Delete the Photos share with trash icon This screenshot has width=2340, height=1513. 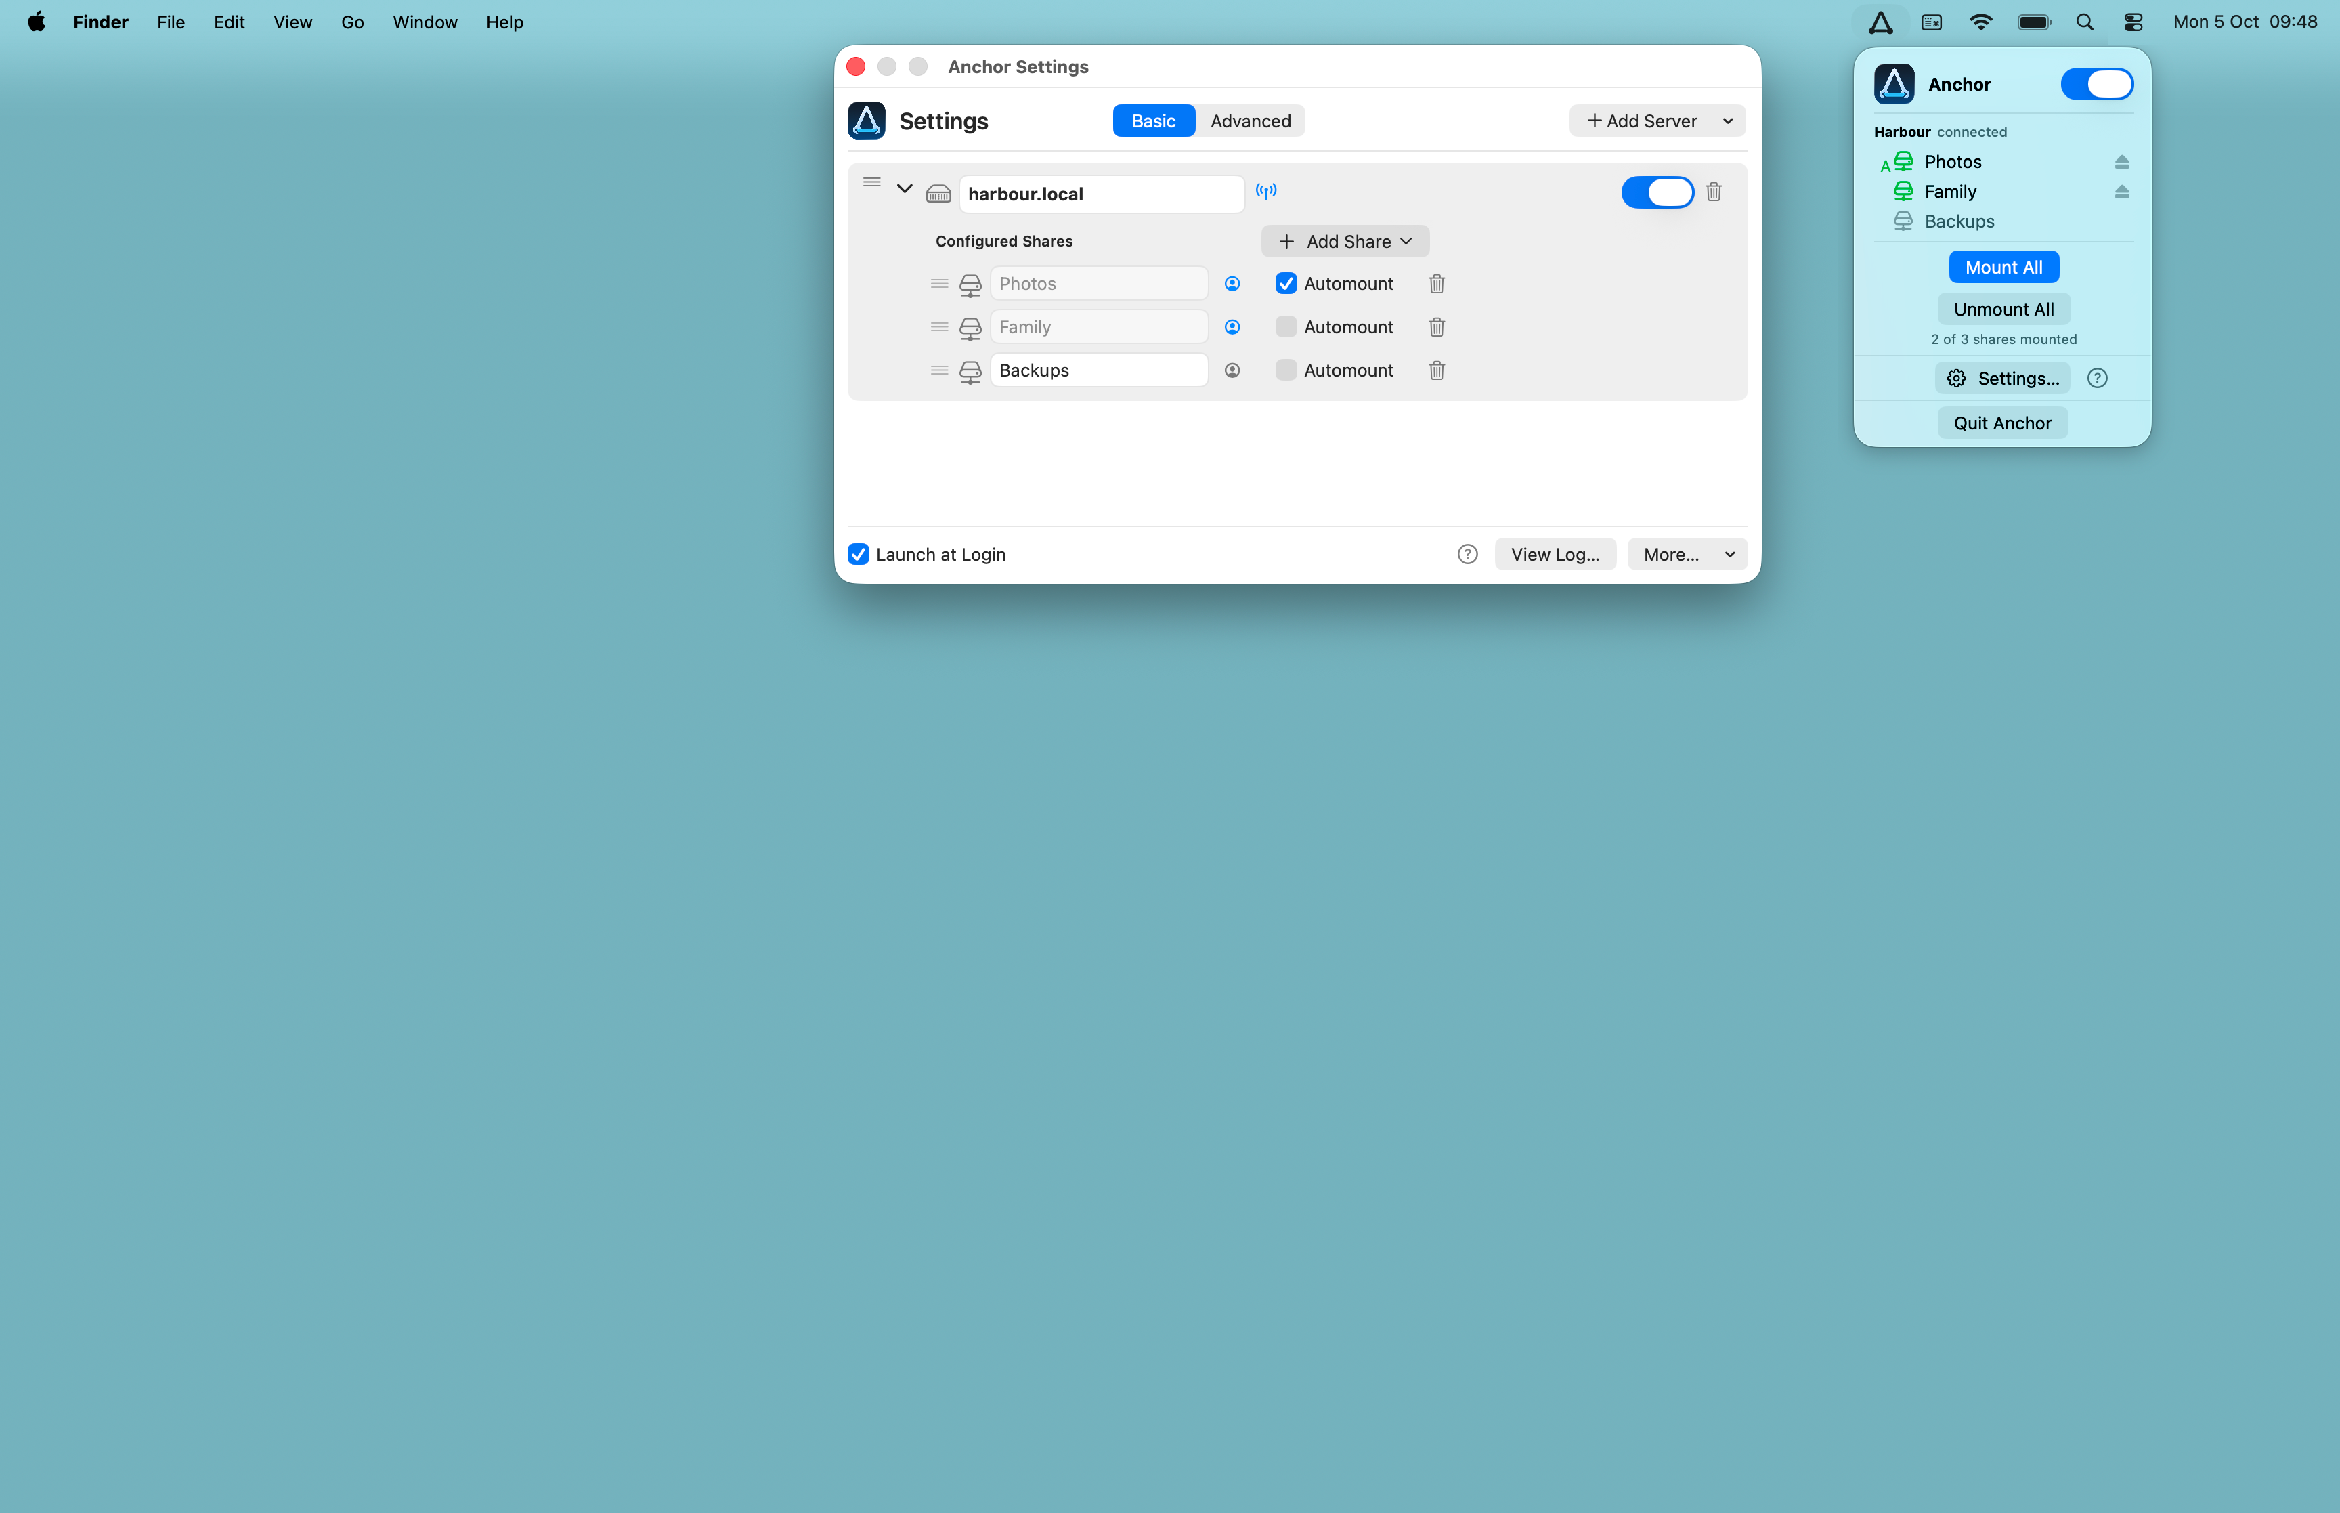(1437, 284)
